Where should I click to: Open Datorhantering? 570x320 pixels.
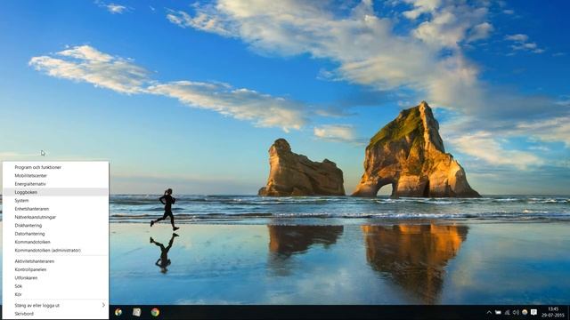55,234
